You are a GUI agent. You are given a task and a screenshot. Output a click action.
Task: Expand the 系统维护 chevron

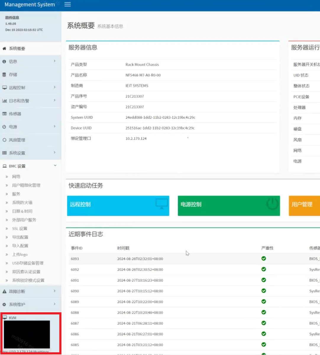pyautogui.click(x=55, y=304)
